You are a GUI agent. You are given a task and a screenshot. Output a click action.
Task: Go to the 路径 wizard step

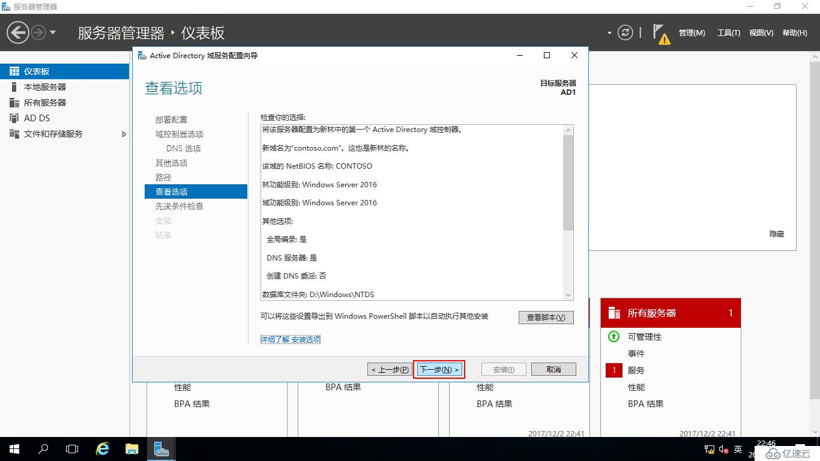click(163, 177)
